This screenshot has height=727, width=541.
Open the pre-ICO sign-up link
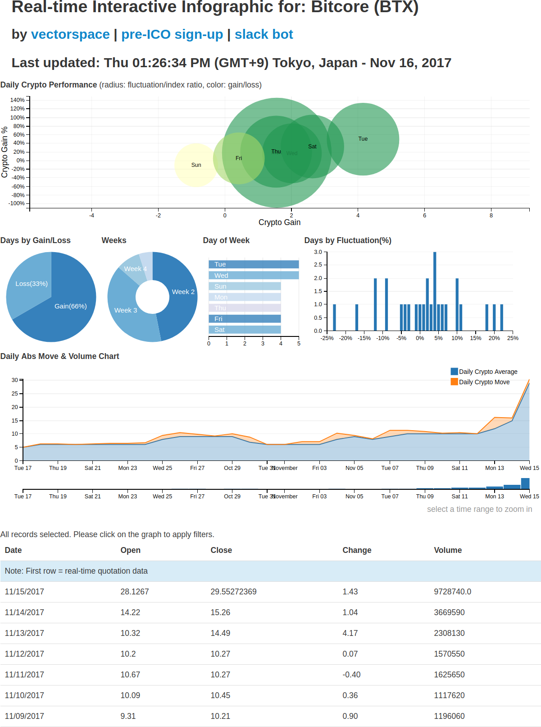(172, 34)
